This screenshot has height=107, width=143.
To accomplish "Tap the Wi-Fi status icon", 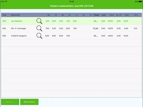I will [6, 2].
